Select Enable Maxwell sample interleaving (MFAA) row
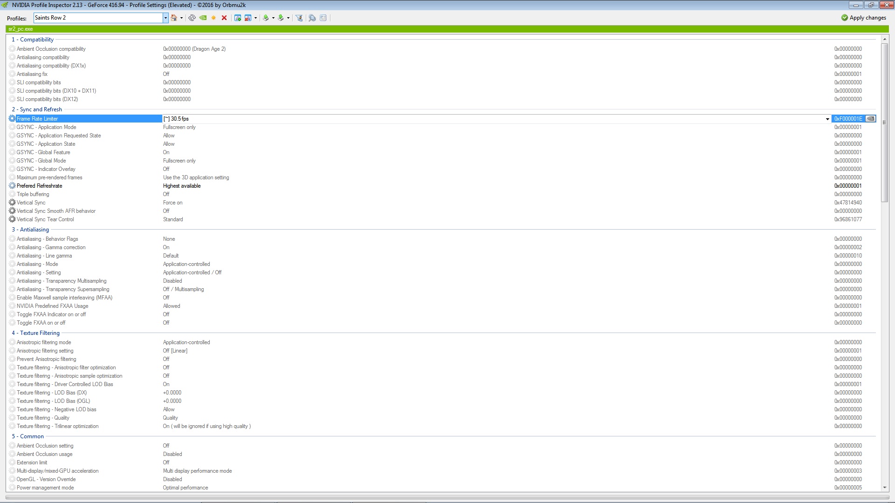 point(442,298)
